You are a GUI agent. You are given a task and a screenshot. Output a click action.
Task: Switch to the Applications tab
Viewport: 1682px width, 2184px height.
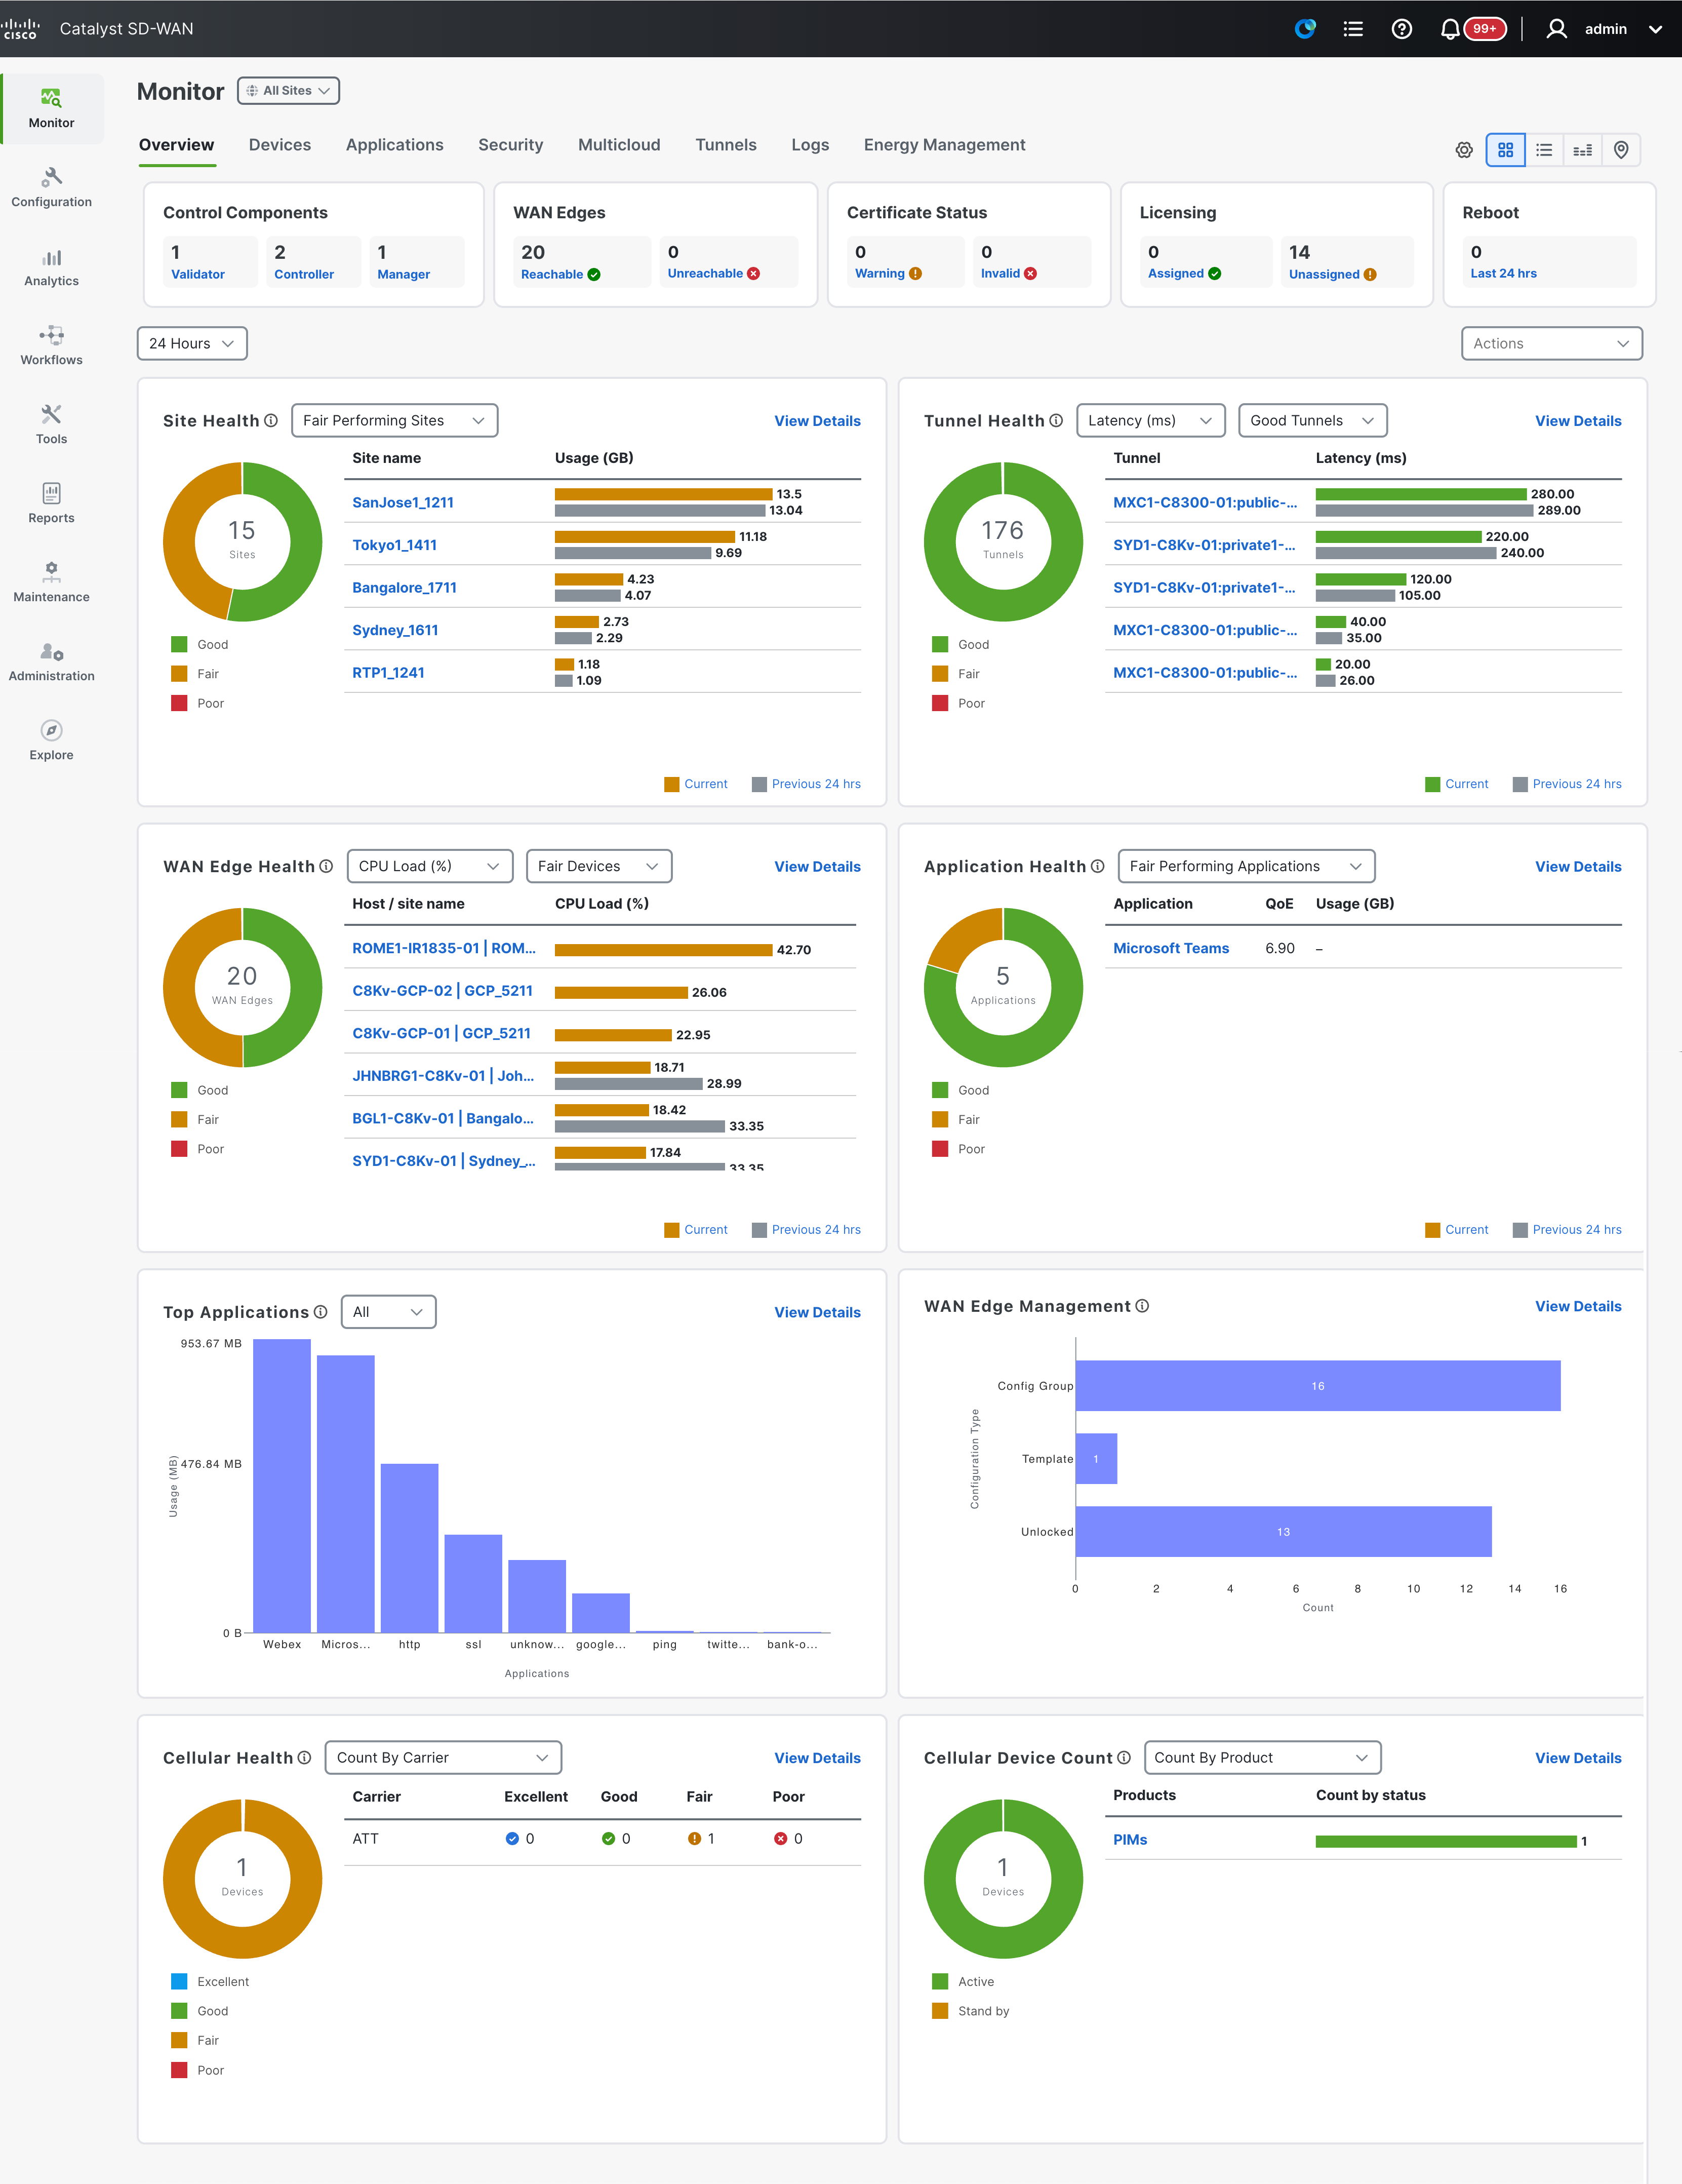tap(395, 145)
